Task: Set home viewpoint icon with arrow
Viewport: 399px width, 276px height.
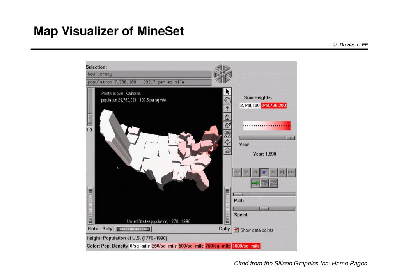Action: 227,126
